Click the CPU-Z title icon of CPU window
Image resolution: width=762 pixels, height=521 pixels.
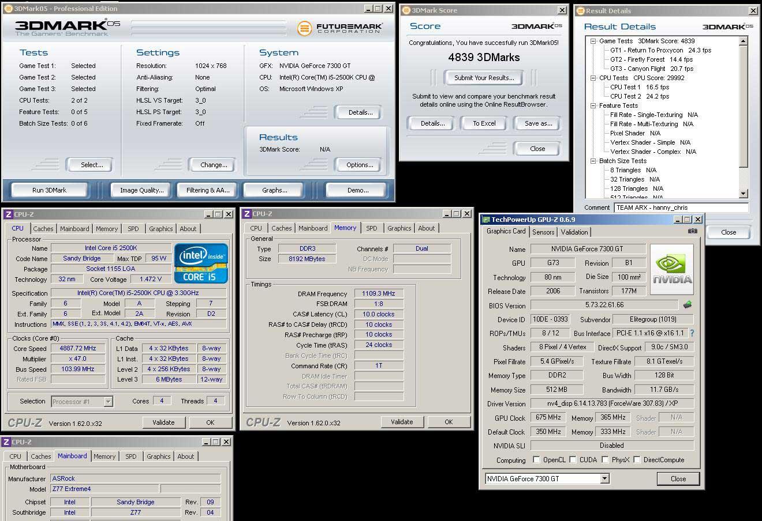[8, 214]
